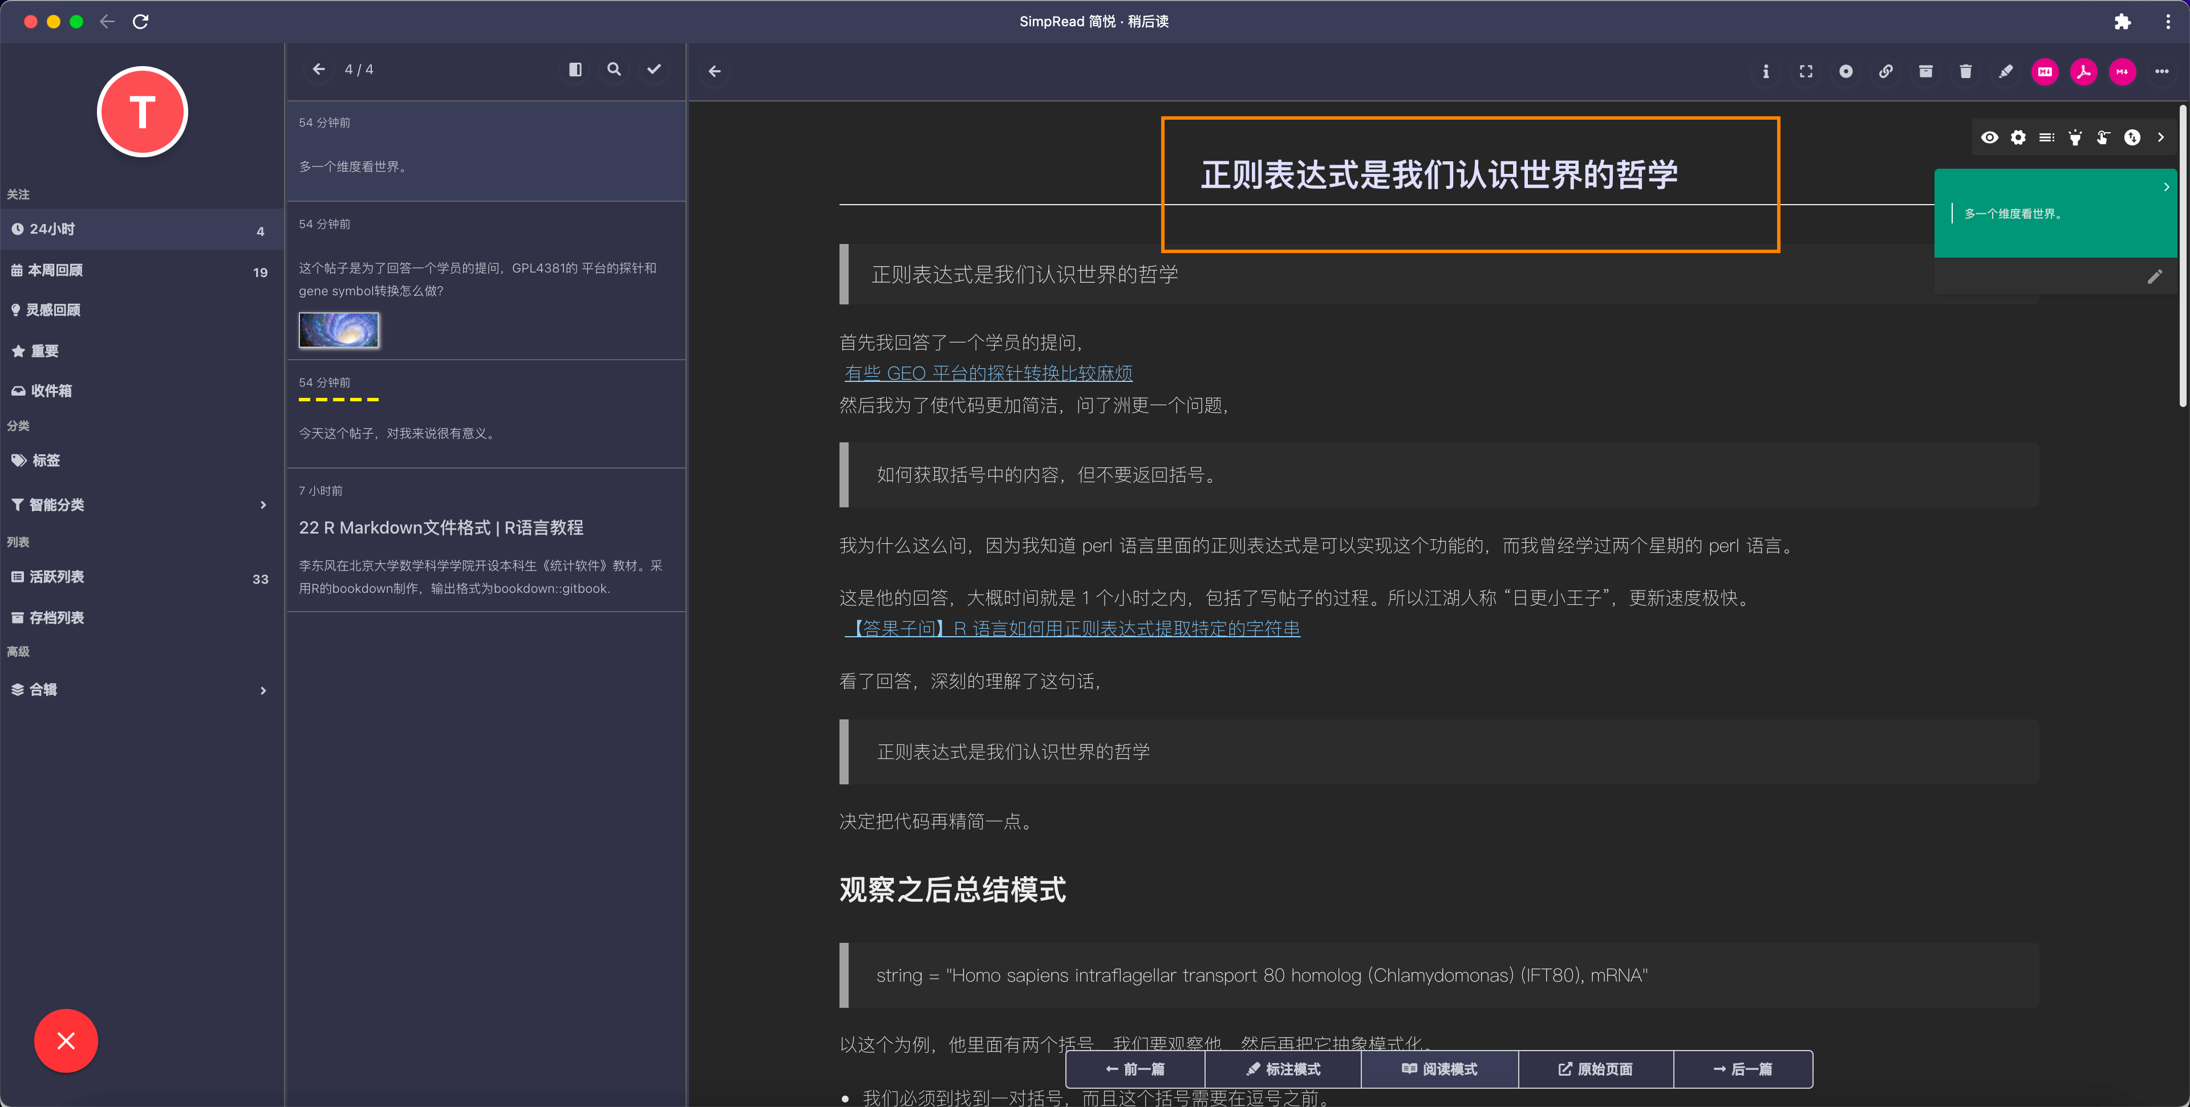Open Markdown export for the article

pos(2045,71)
